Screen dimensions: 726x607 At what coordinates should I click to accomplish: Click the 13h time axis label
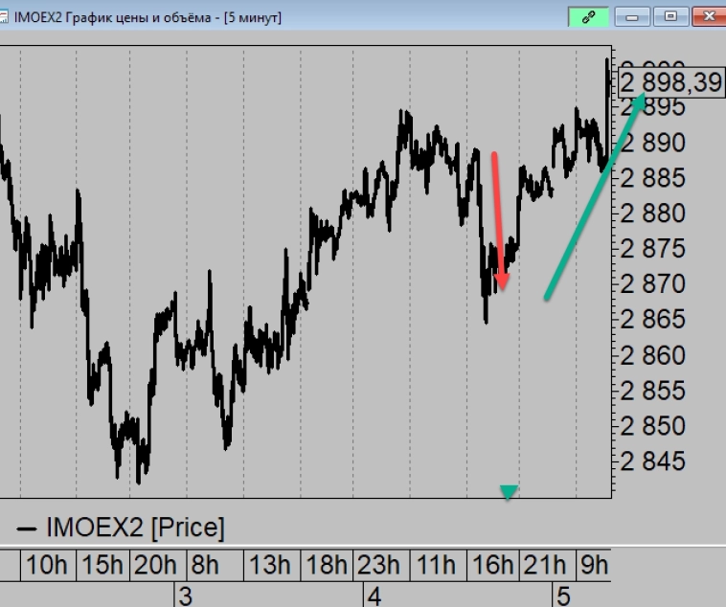270,565
